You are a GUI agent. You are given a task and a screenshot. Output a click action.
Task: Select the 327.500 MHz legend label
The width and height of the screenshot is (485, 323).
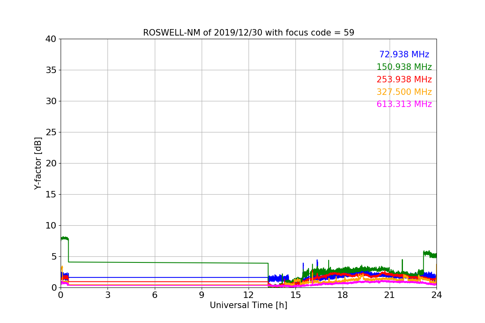point(404,92)
